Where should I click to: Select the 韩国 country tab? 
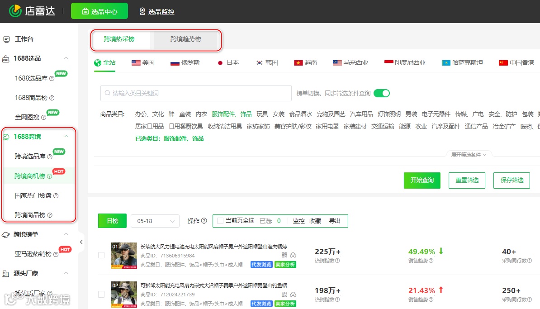coord(266,63)
